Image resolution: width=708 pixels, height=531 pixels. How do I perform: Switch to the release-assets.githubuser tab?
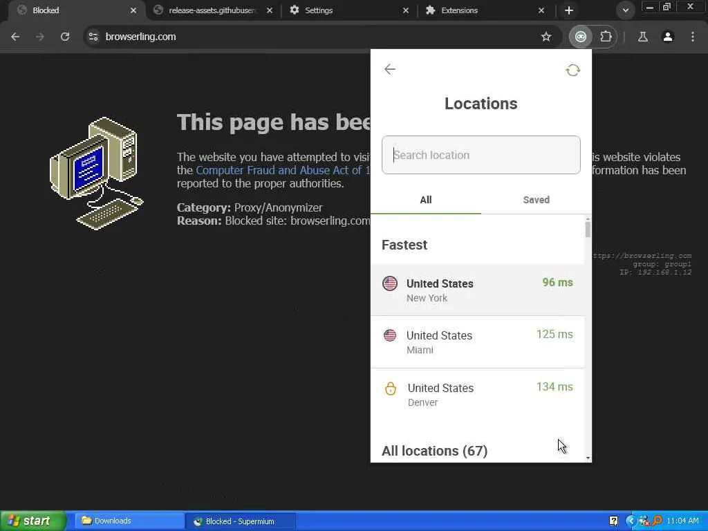click(213, 10)
